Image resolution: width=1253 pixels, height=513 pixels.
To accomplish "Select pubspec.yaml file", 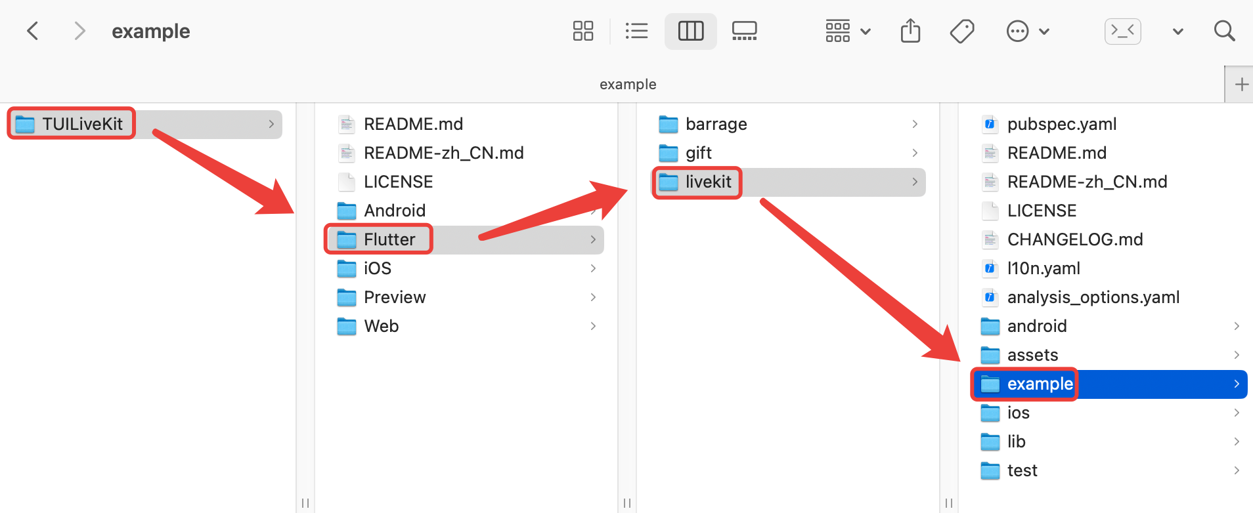I will click(1110, 124).
